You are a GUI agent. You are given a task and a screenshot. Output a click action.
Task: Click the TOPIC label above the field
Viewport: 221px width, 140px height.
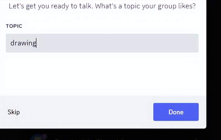click(x=14, y=26)
